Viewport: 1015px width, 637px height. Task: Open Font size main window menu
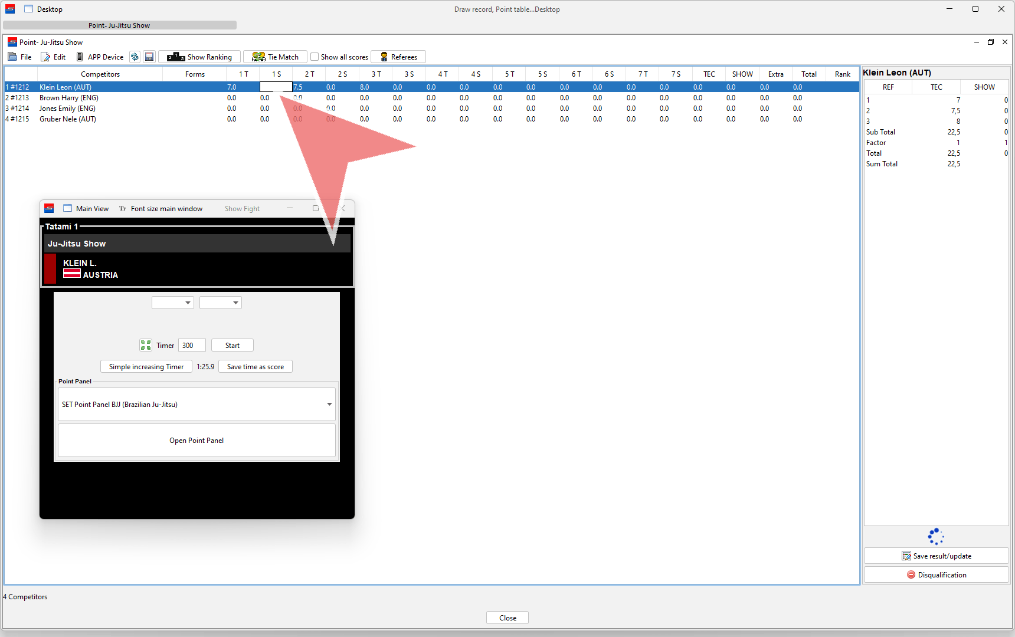point(161,209)
